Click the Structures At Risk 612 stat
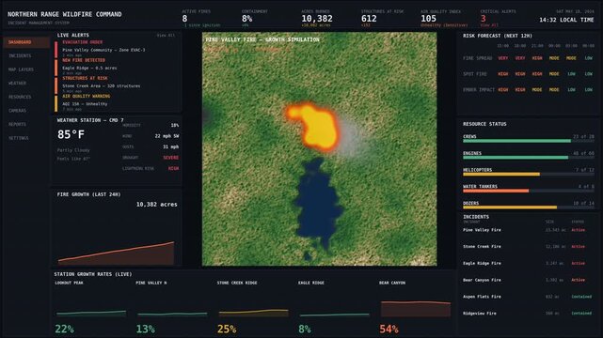Image resolution: width=603 pixels, height=338 pixels. pos(369,19)
